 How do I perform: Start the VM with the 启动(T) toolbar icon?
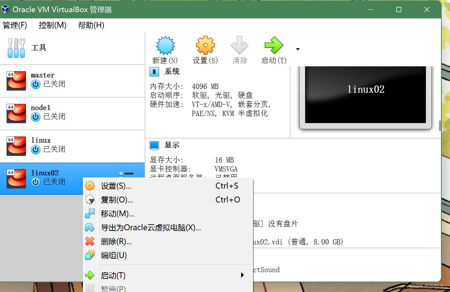pos(274,45)
